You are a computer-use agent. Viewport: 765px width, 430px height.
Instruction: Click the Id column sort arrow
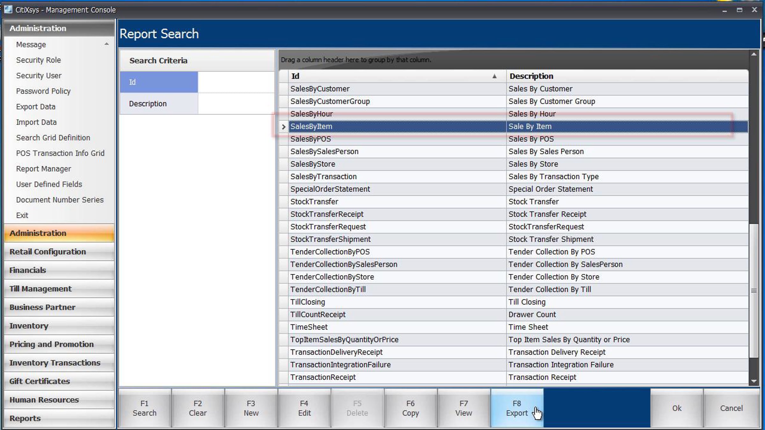494,76
